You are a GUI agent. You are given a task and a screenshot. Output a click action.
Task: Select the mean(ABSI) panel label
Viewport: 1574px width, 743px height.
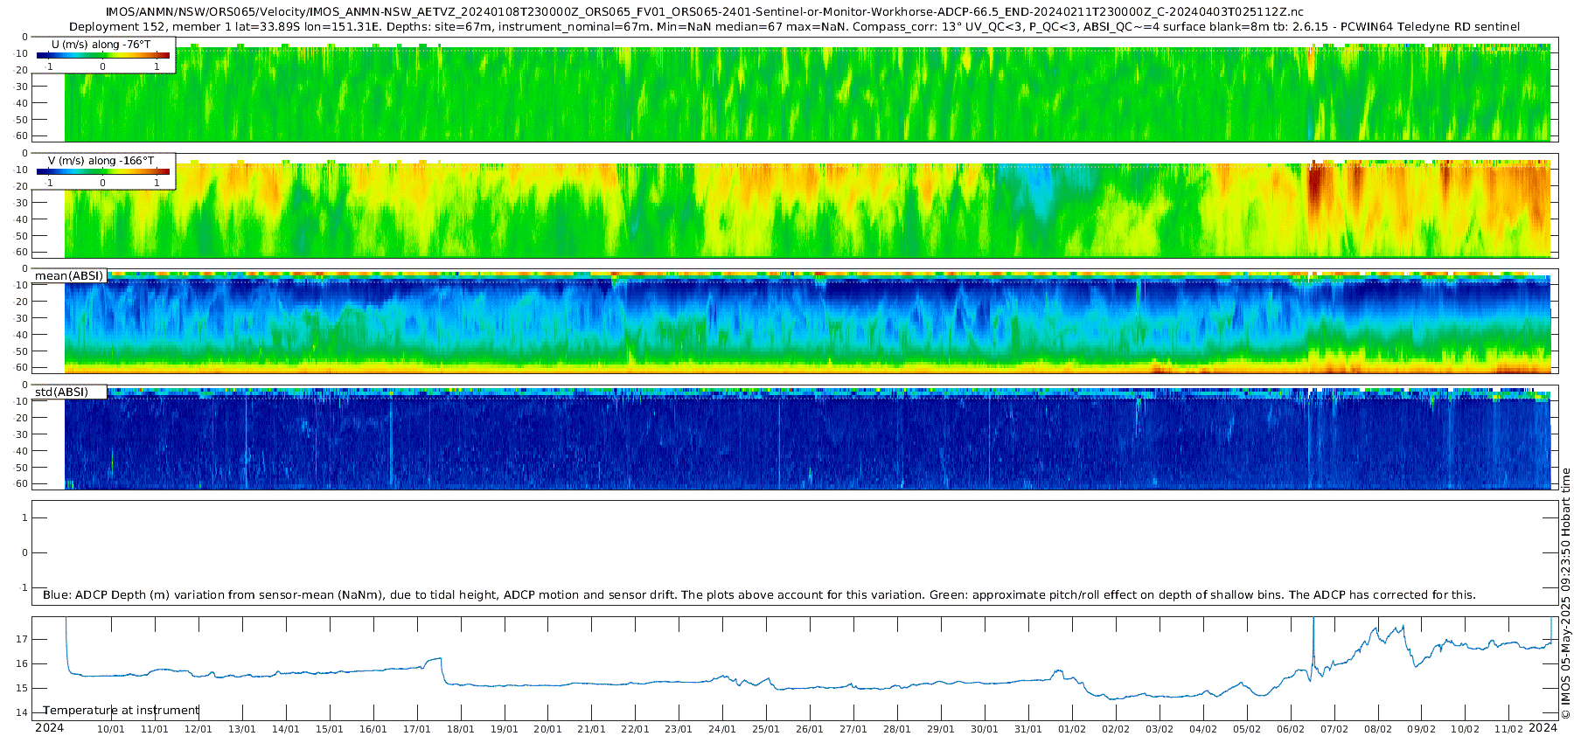(x=69, y=276)
